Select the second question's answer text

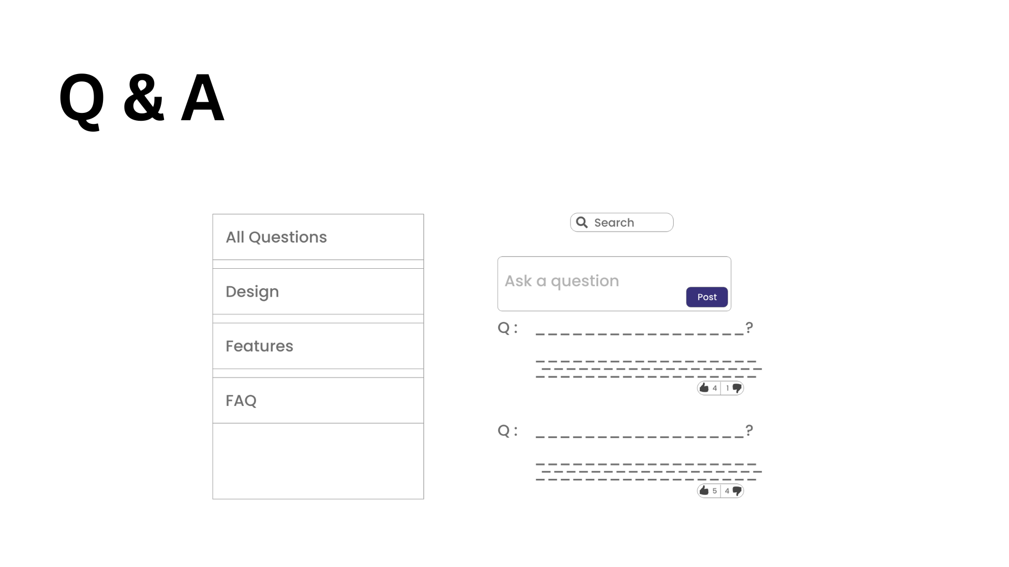pos(648,472)
